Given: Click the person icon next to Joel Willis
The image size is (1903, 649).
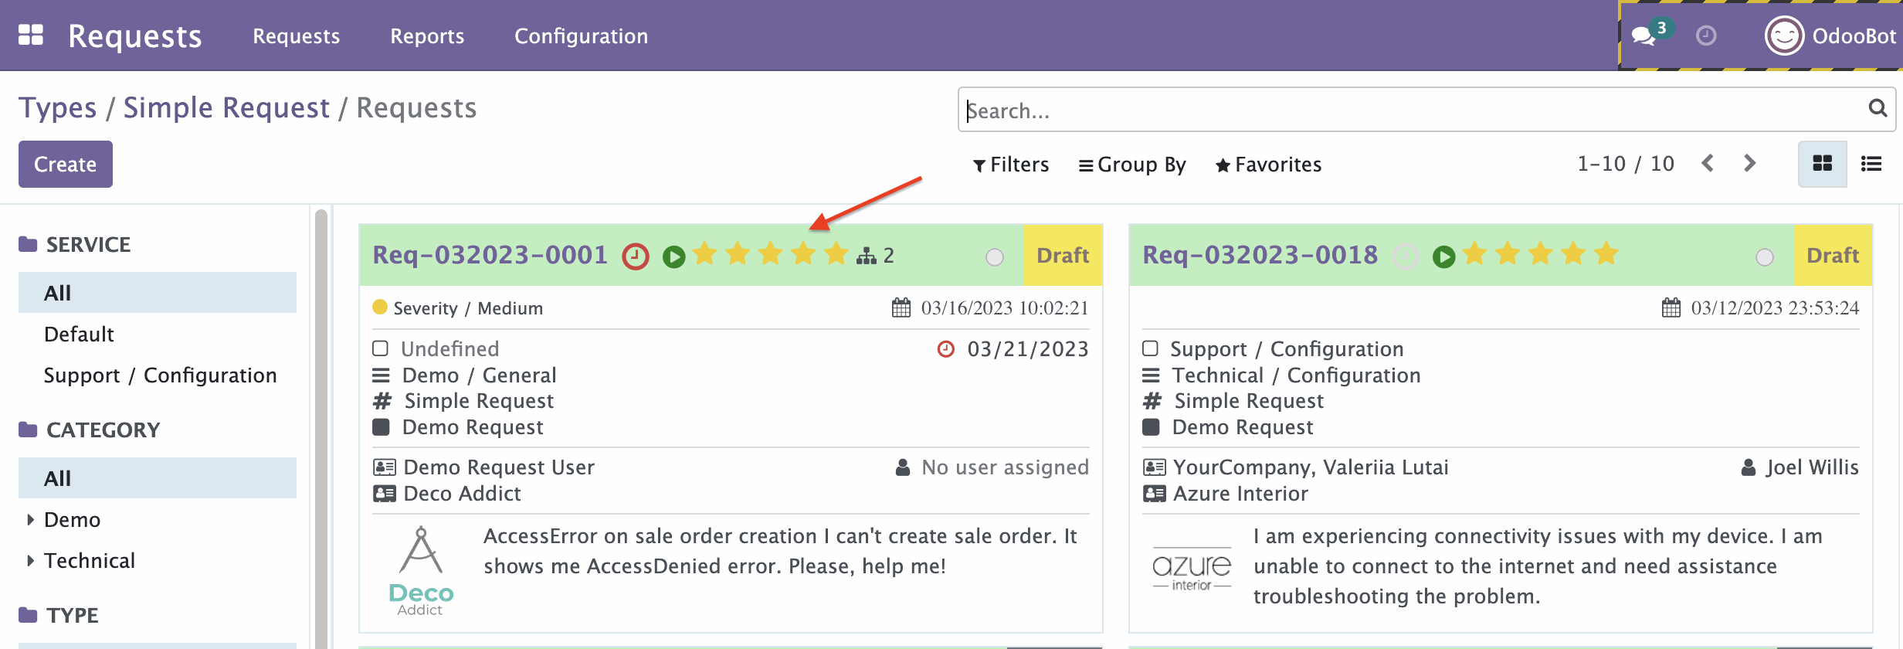Looking at the screenshot, I should pos(1749,467).
